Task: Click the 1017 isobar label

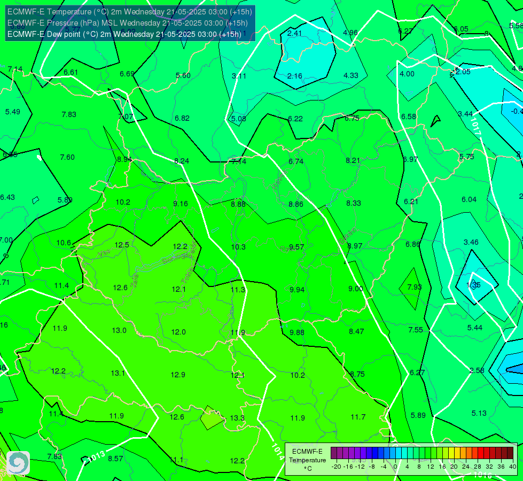Action: pyautogui.click(x=475, y=126)
